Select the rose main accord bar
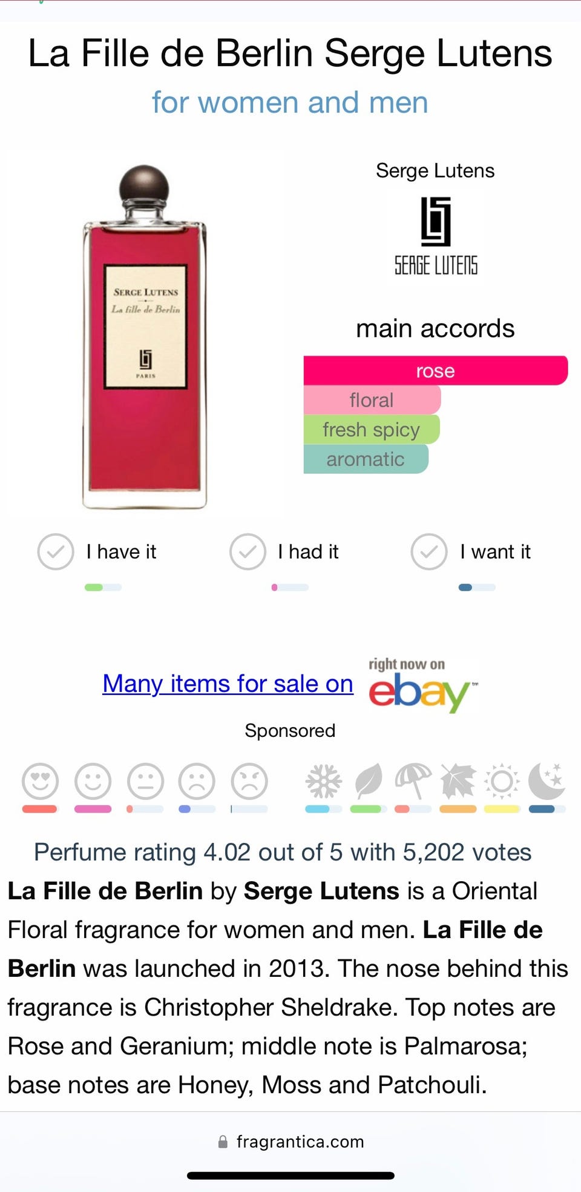 [436, 370]
